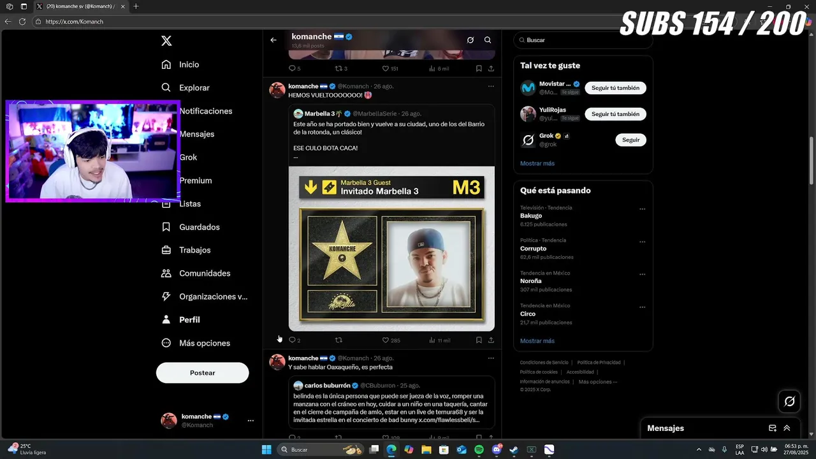This screenshot has width=816, height=459.
Task: Open Más opciones menu
Action: point(196,343)
